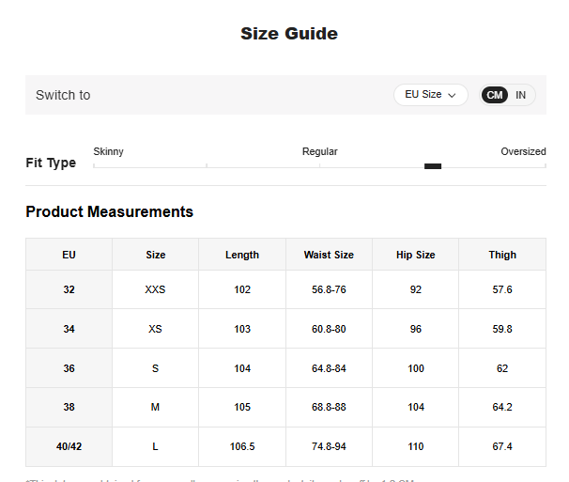Select the EU 40/42 row label
Viewport: 569px width, 482px height.
pos(69,447)
